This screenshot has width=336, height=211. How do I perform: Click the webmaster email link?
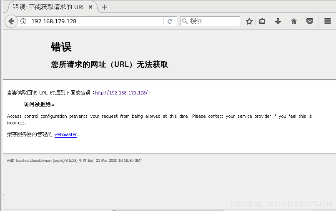(65, 134)
